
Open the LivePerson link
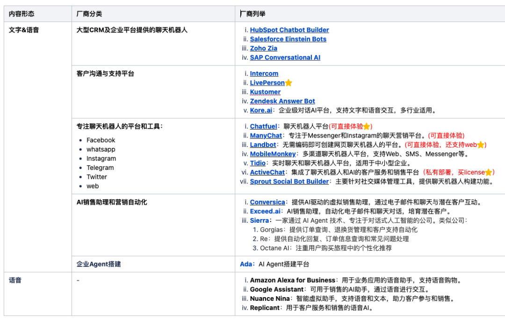point(267,83)
